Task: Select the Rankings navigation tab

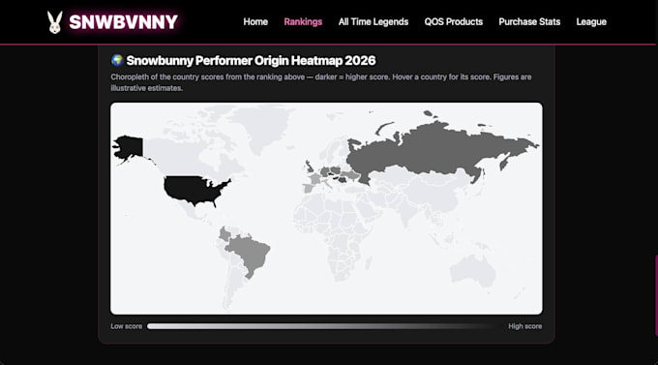Action: click(x=303, y=22)
